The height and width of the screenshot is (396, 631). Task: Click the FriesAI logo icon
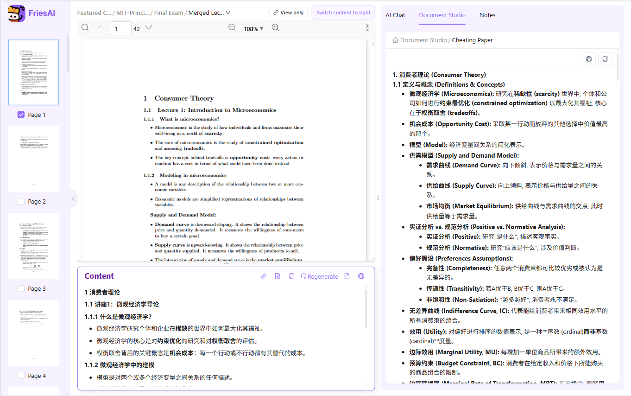point(17,13)
